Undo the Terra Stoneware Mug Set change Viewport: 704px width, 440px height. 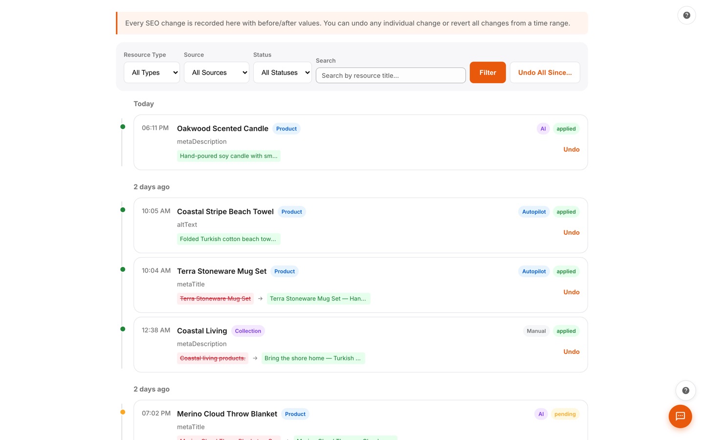pos(571,292)
